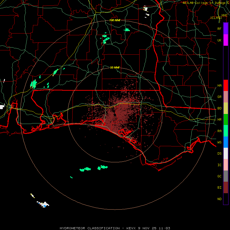Image resolution: width=230 pixels, height=230 pixels.
Task: Click the "ND" legend label
Action: 219,199
